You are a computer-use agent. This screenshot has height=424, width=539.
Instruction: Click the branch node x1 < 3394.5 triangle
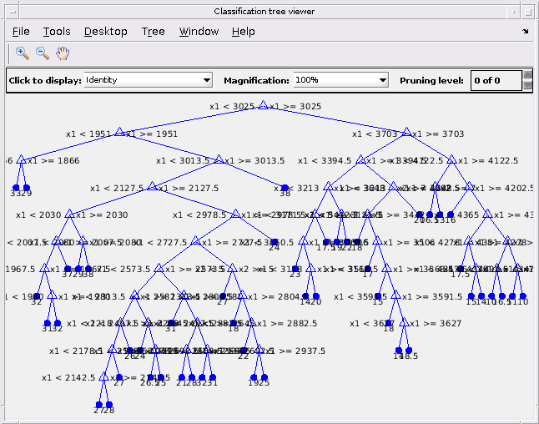360,159
